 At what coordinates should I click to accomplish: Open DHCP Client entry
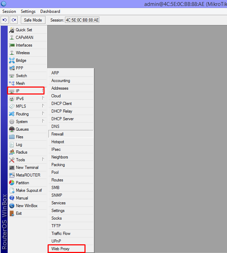(x=71, y=104)
